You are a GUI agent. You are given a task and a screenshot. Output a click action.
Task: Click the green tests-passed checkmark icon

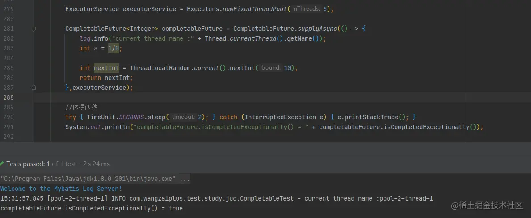tap(2, 164)
